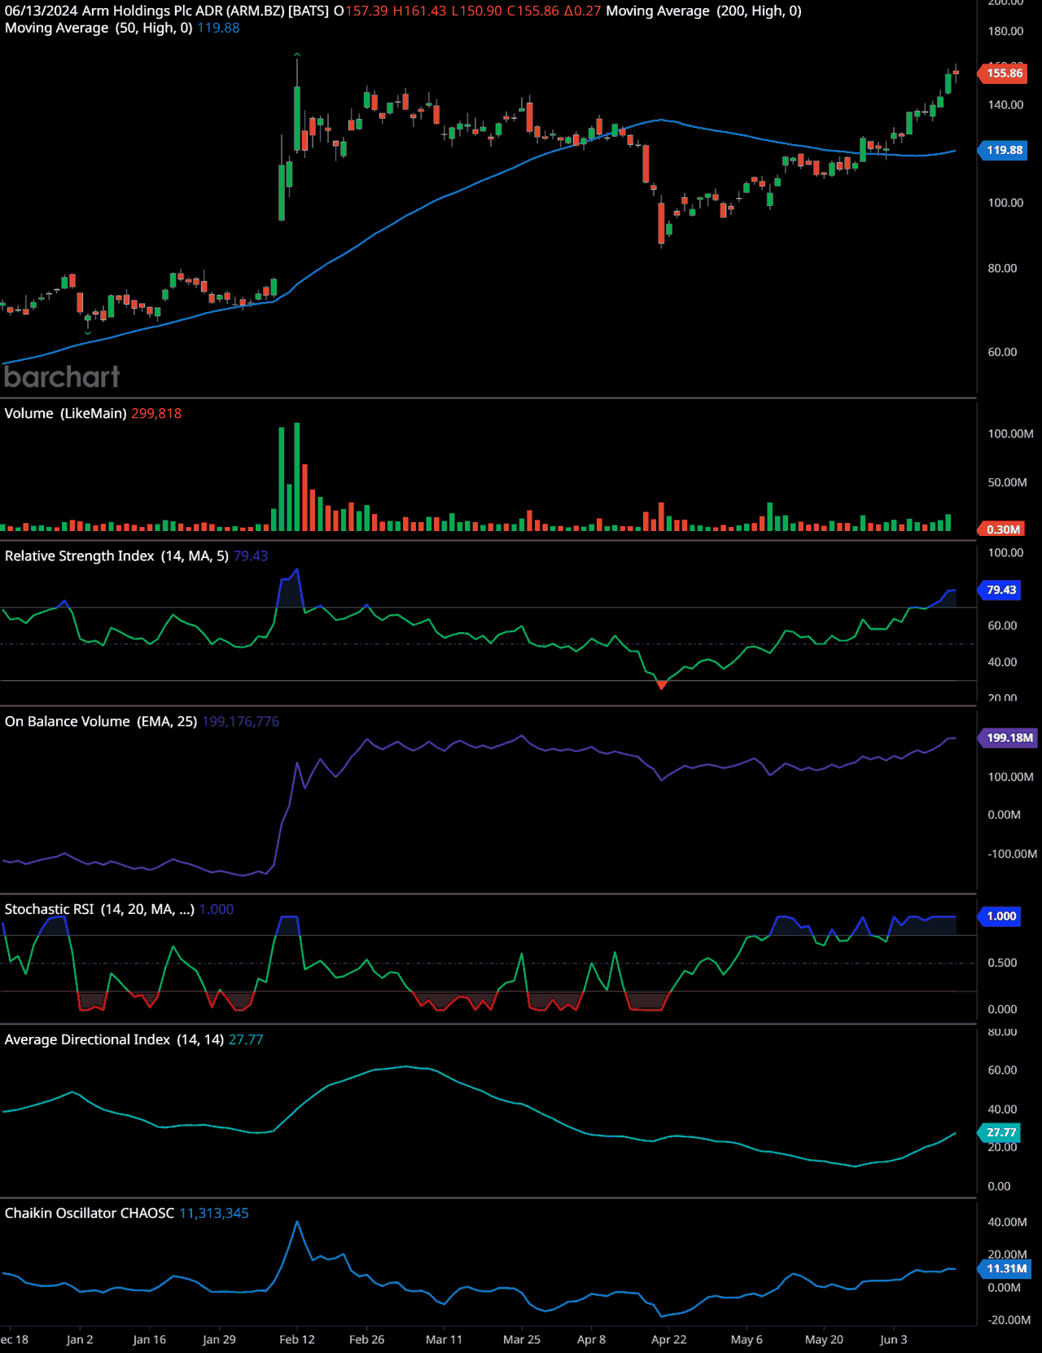Click the teal 27.77 ADX axis tag
This screenshot has height=1353, width=1042.
click(1000, 1132)
